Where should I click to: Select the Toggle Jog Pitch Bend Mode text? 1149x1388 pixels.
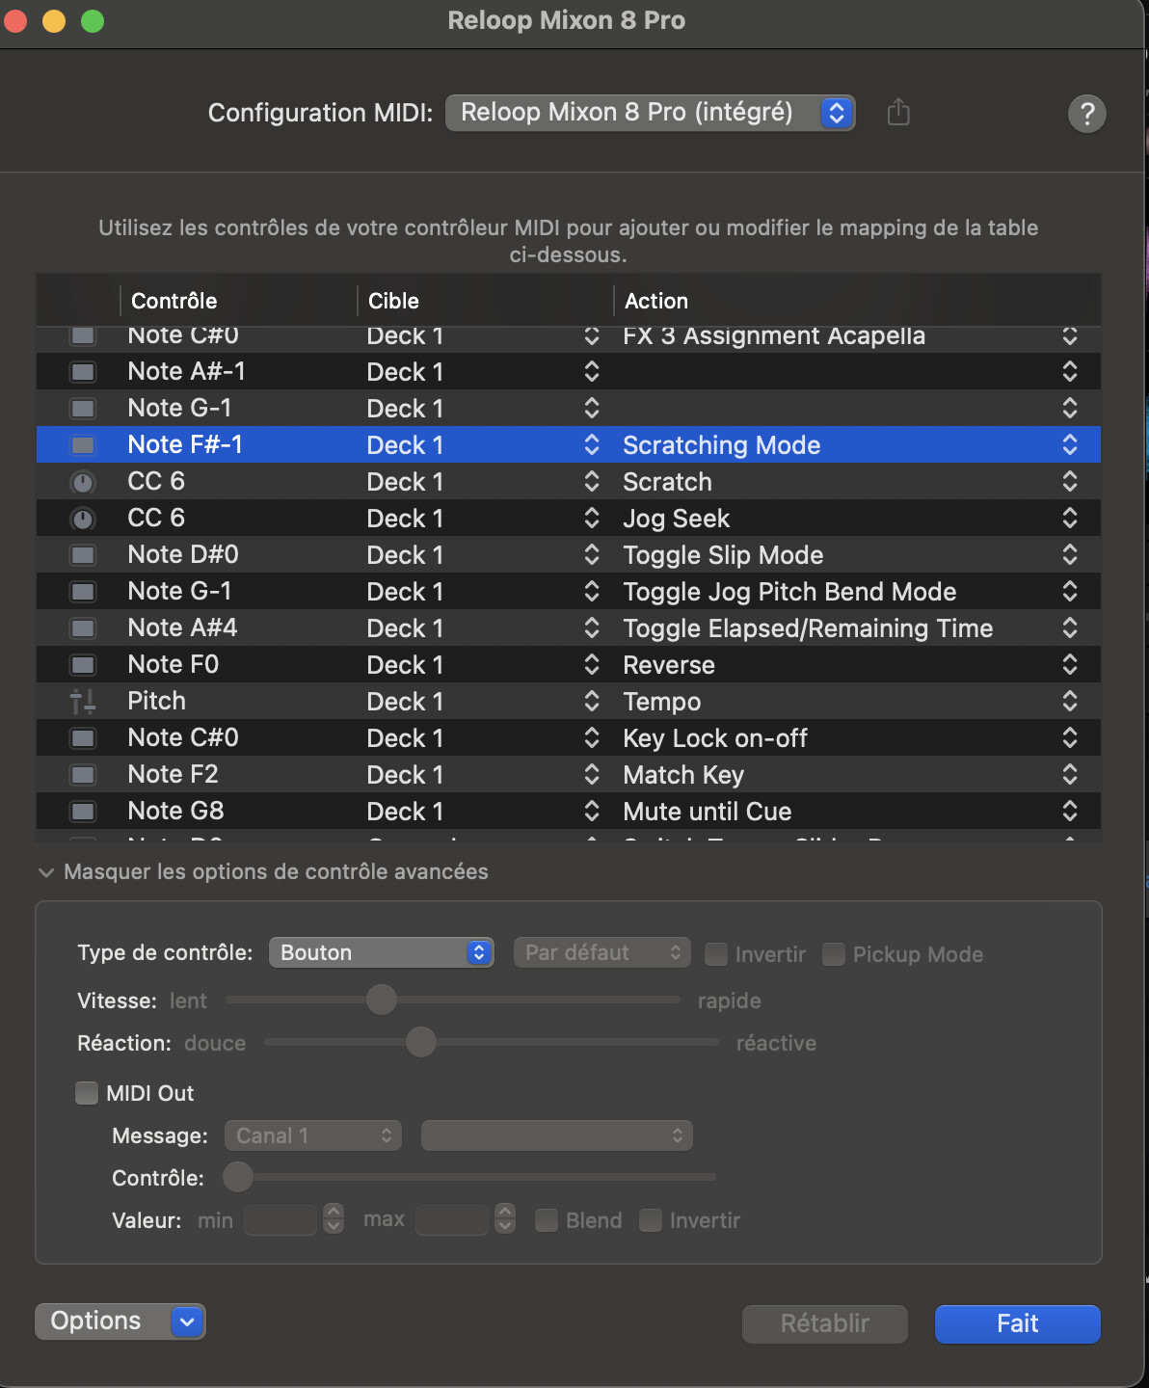click(789, 592)
